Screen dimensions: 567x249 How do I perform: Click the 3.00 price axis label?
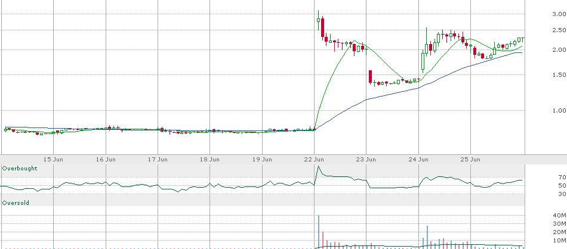pos(560,14)
